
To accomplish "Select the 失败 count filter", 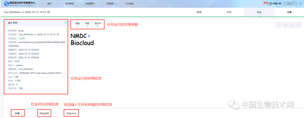I will coord(87,25).
